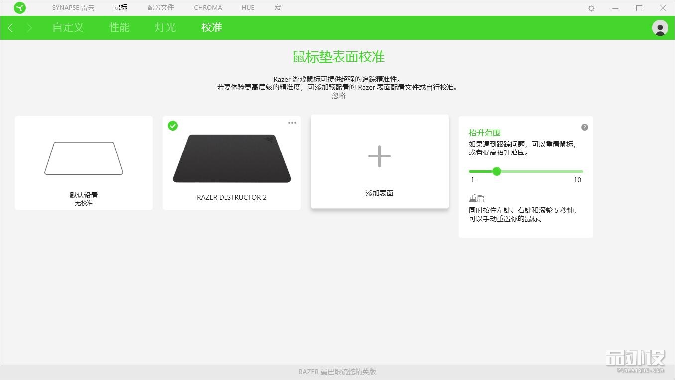This screenshot has height=380, width=675.
Task: Click the plus icon to add a surface
Action: [379, 156]
